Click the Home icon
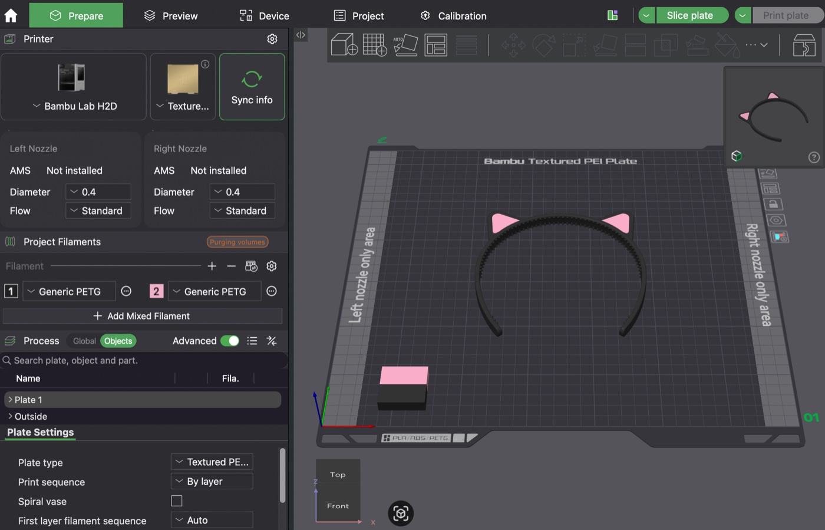825x530 pixels. [11, 15]
